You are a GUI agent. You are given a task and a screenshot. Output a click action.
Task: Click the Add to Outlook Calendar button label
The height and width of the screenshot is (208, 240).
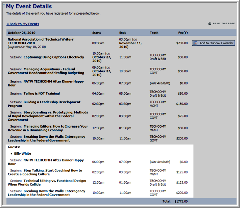(x=216, y=43)
